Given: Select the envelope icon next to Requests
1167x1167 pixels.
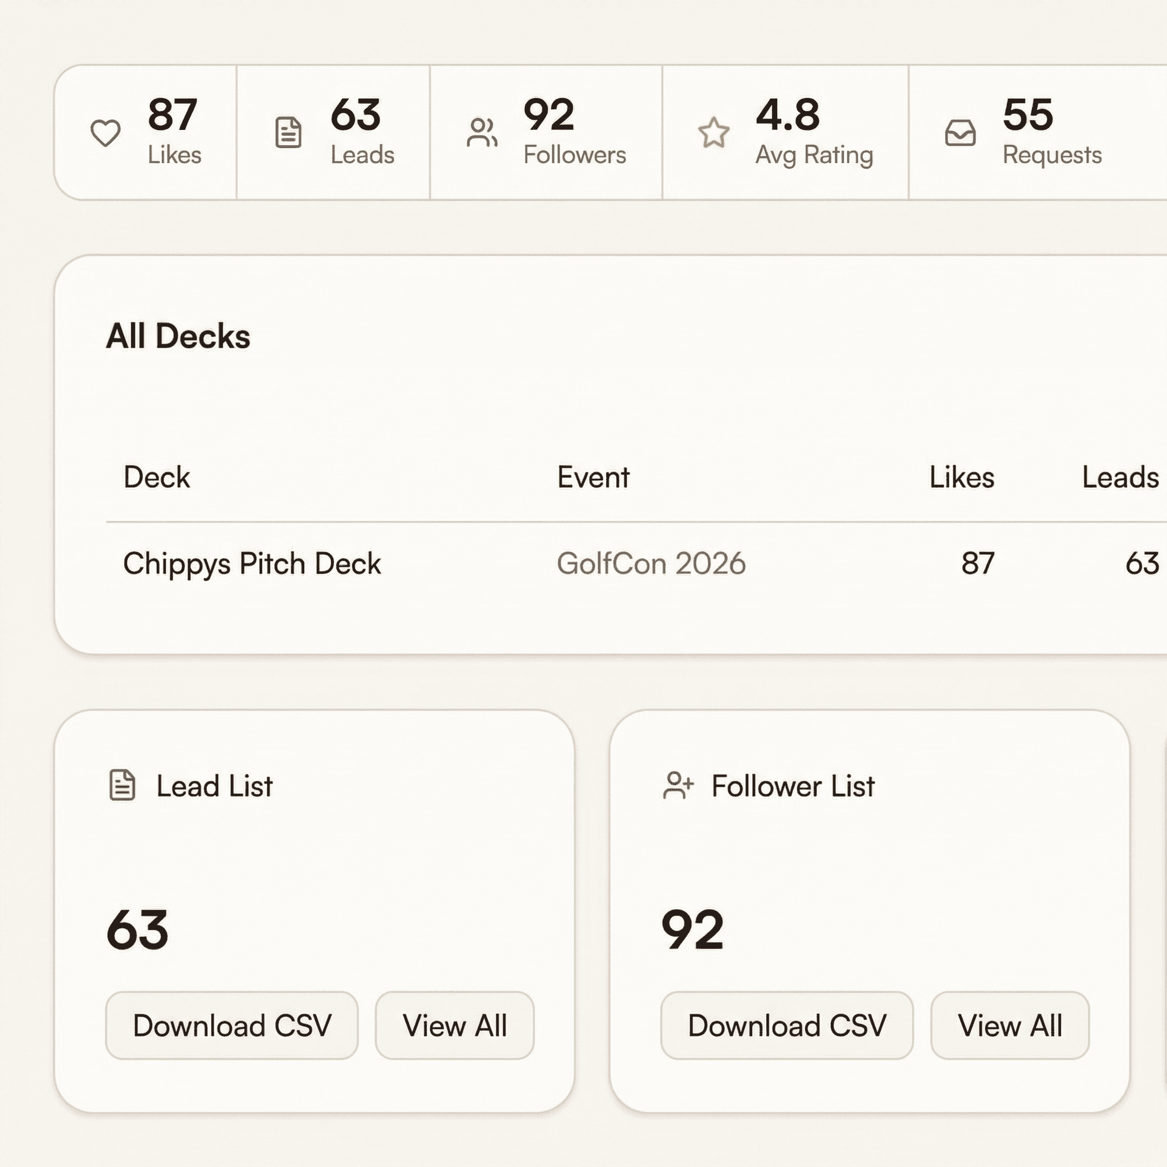Looking at the screenshot, I should pyautogui.click(x=960, y=132).
